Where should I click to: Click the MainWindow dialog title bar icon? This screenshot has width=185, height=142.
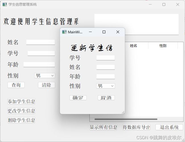(x=64, y=32)
